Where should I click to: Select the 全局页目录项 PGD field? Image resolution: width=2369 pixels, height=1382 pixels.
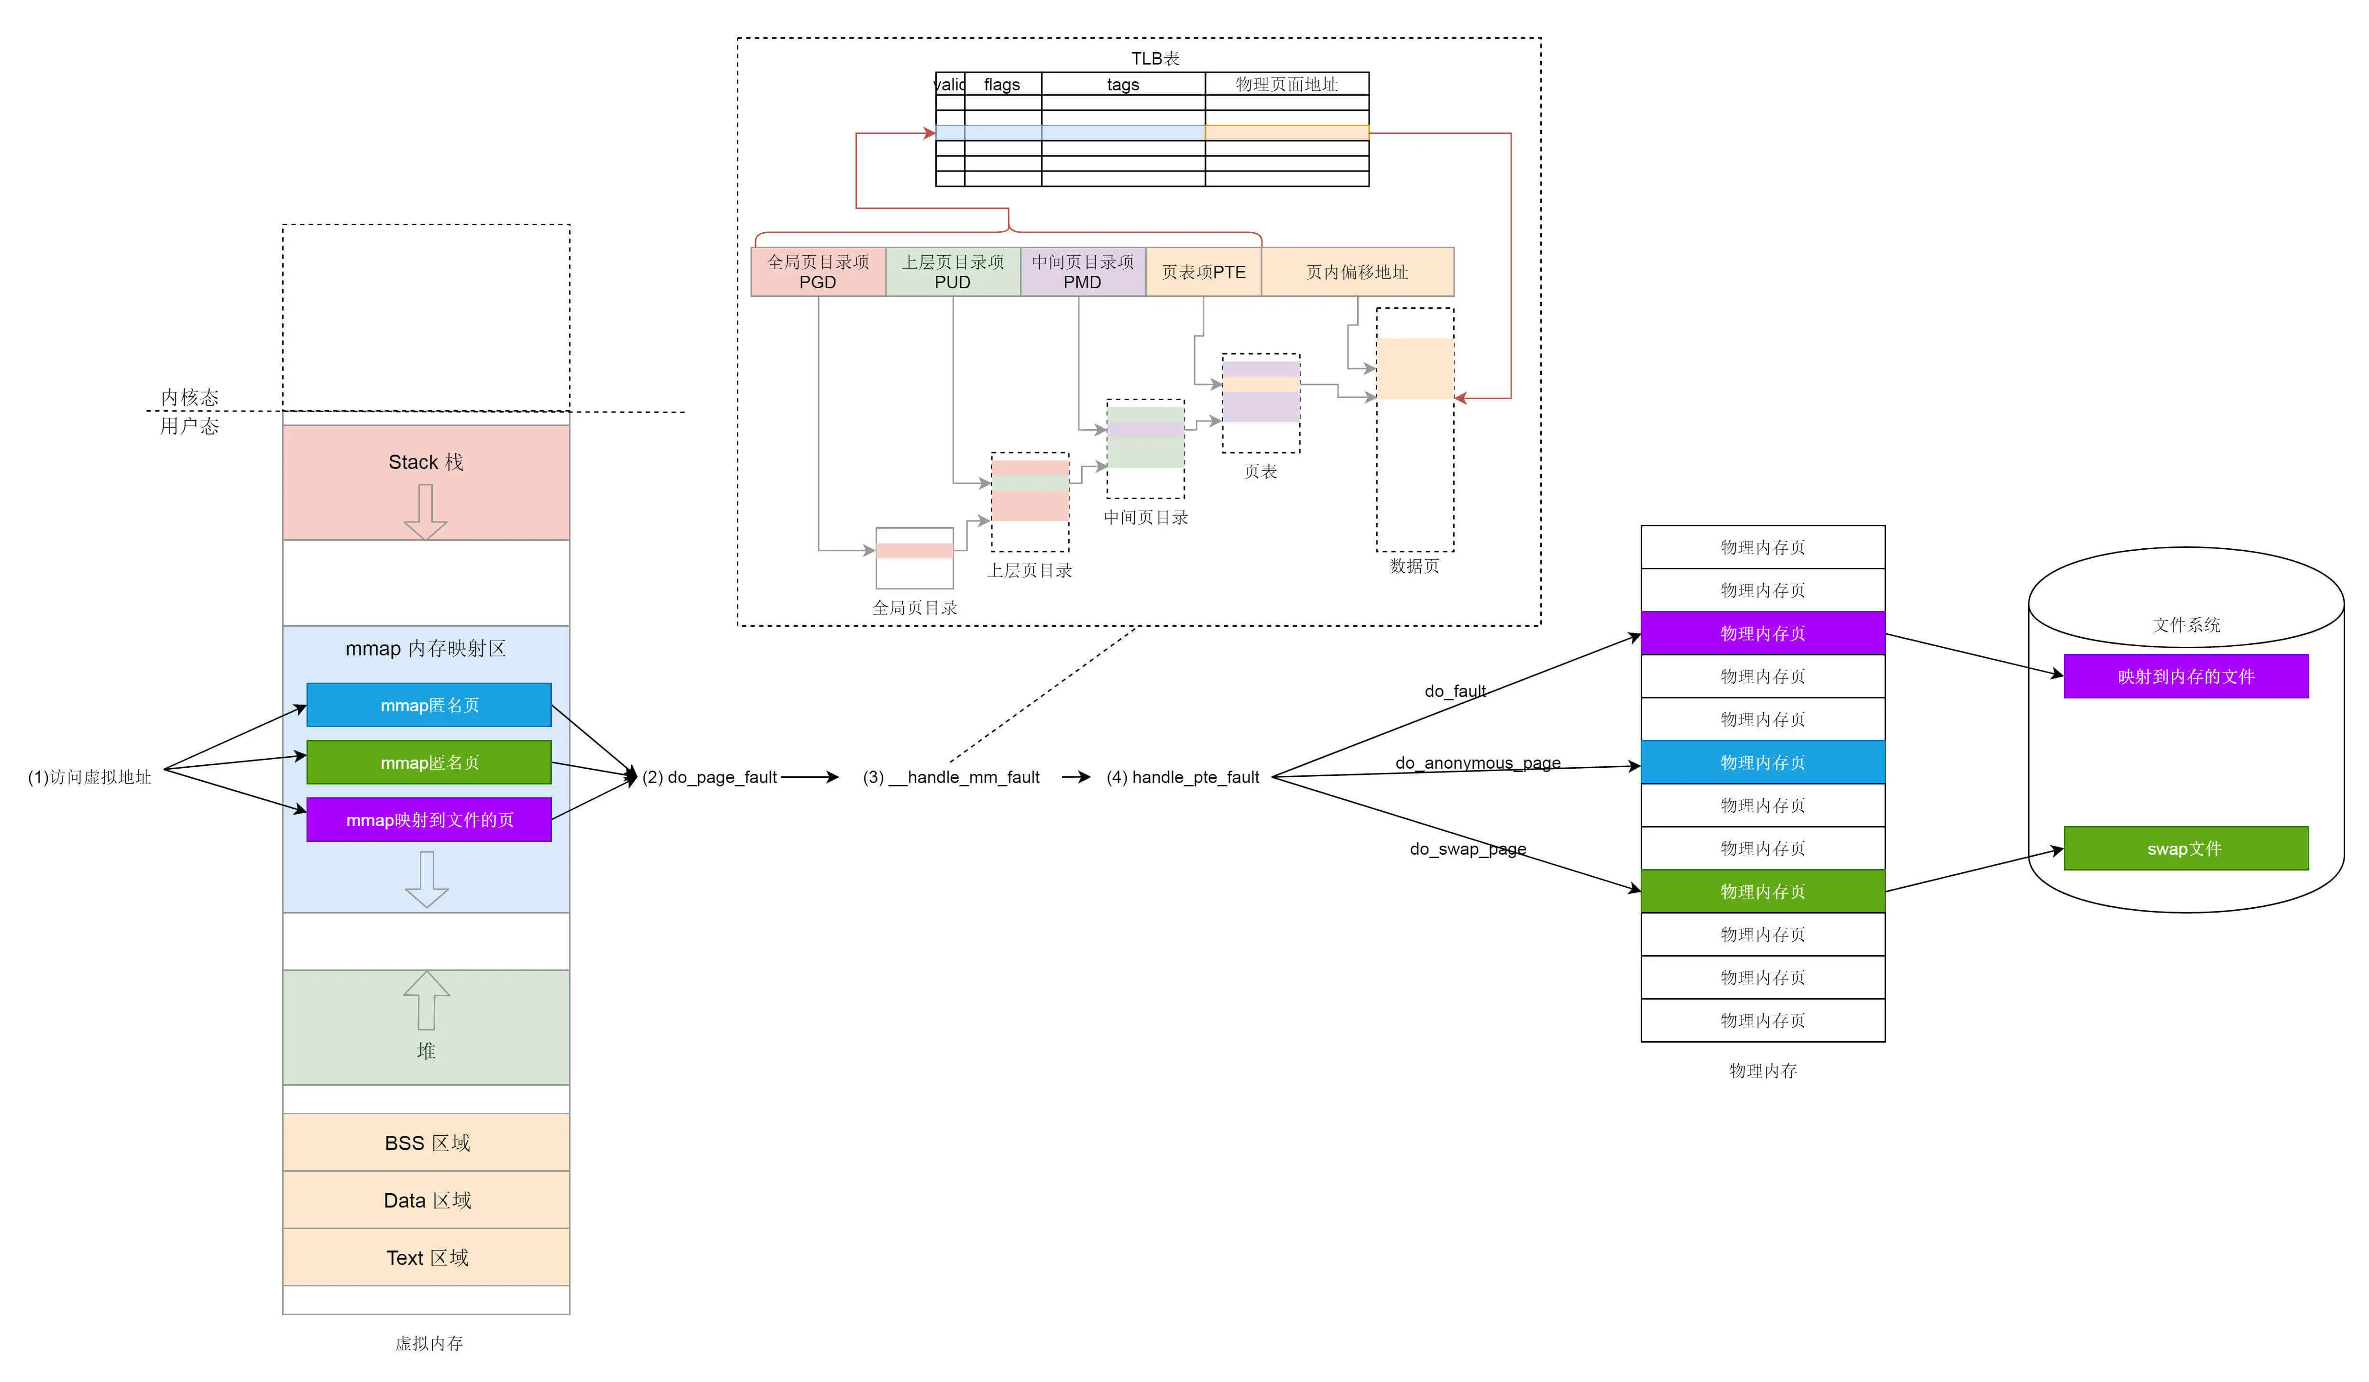(x=818, y=272)
